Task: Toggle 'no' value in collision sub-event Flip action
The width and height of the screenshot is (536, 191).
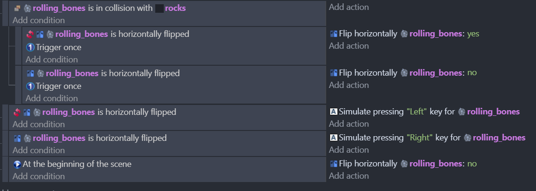Action: tap(472, 73)
